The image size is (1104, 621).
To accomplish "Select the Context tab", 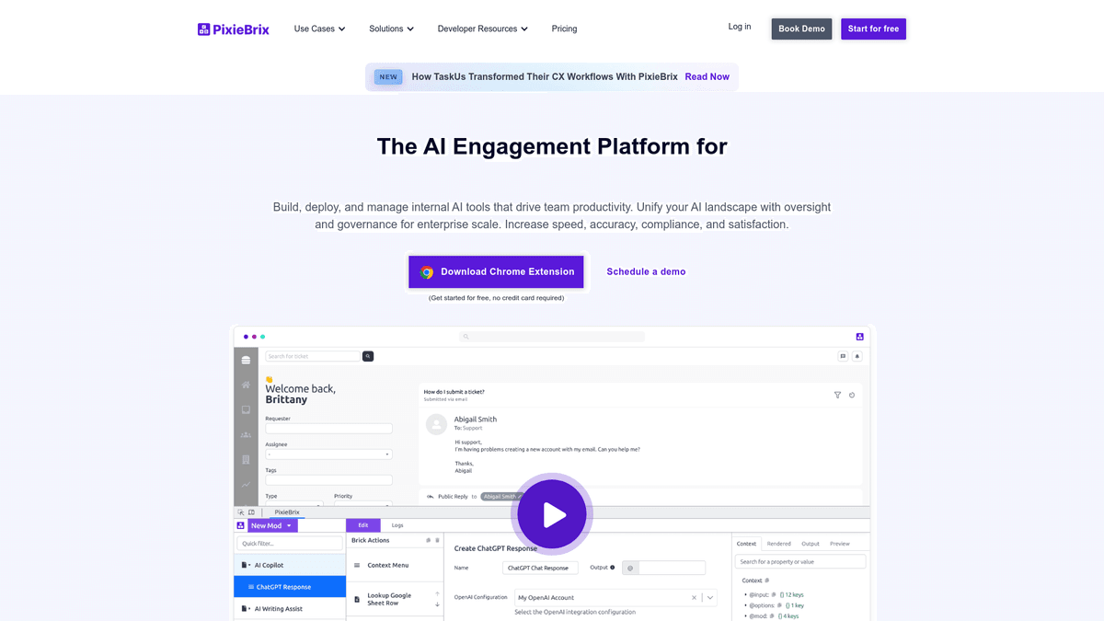I will [747, 544].
